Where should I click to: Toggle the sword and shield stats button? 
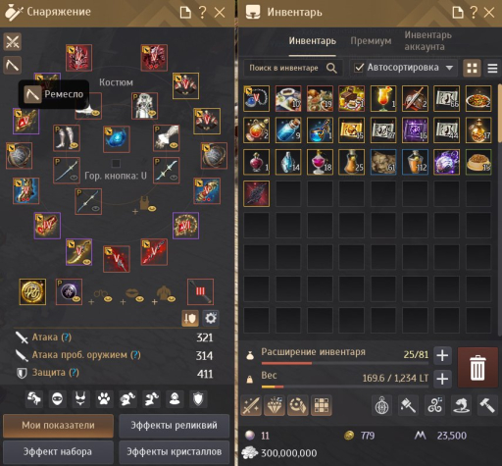(x=190, y=318)
